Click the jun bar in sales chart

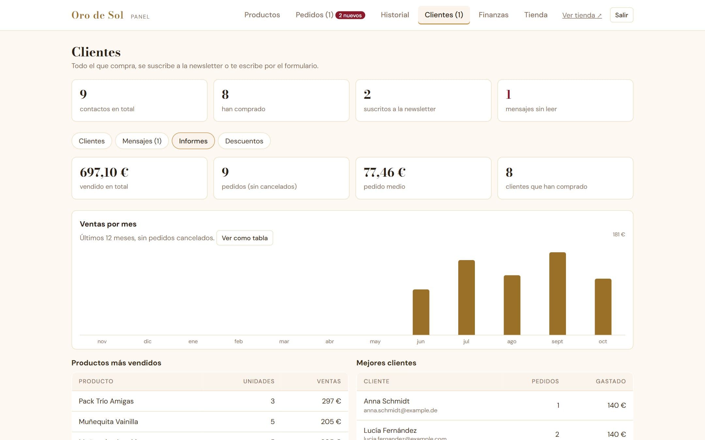point(421,312)
